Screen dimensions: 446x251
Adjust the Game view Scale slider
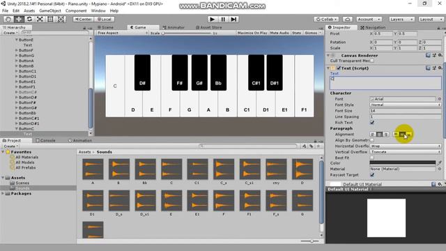[x=186, y=33]
